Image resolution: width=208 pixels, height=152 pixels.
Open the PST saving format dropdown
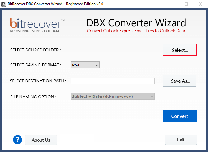pyautogui.click(x=85, y=65)
